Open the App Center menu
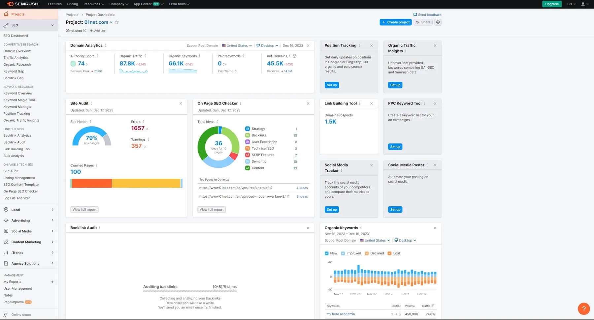The height and width of the screenshot is (320, 594). pos(148,4)
